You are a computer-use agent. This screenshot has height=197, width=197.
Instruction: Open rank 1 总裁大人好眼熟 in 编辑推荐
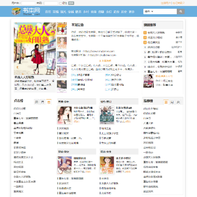tap(156, 33)
